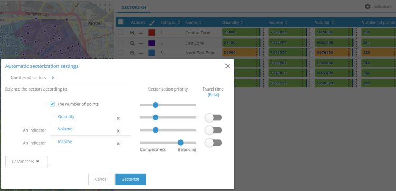The width and height of the screenshot is (396, 191).
Task: Click the paintbrush color column icon
Action: click(152, 23)
